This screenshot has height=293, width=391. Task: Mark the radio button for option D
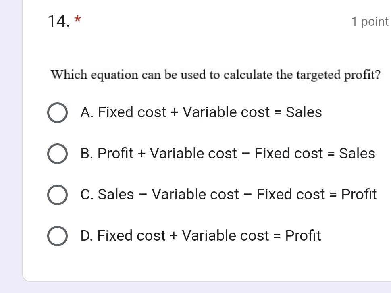pos(57,236)
